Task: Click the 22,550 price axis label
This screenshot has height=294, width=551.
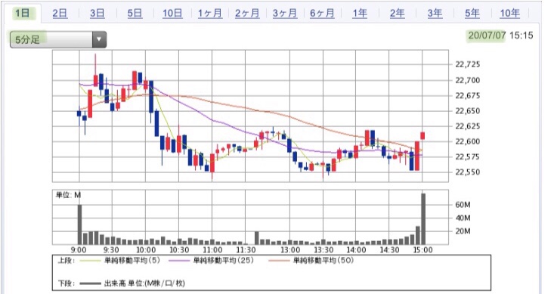Action: coord(467,172)
